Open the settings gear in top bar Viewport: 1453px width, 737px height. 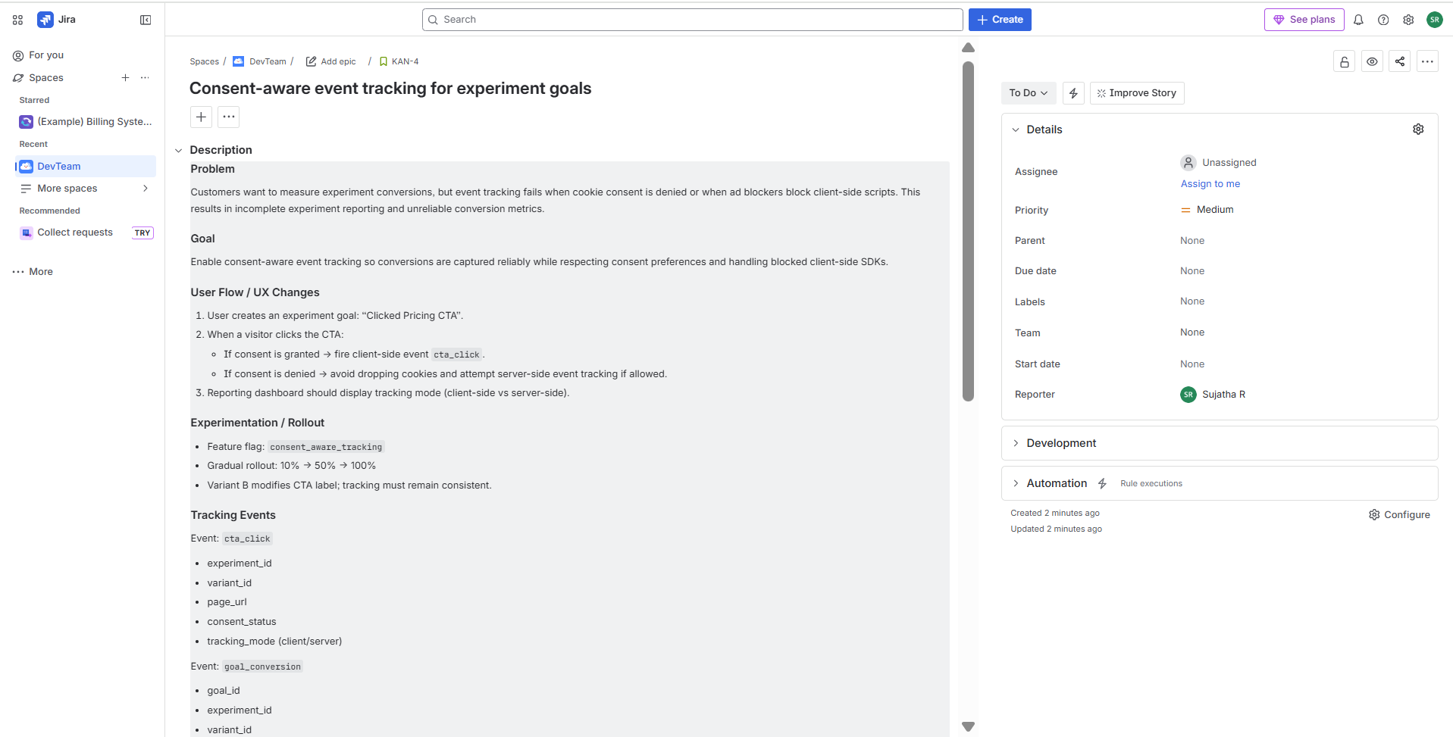tap(1408, 20)
